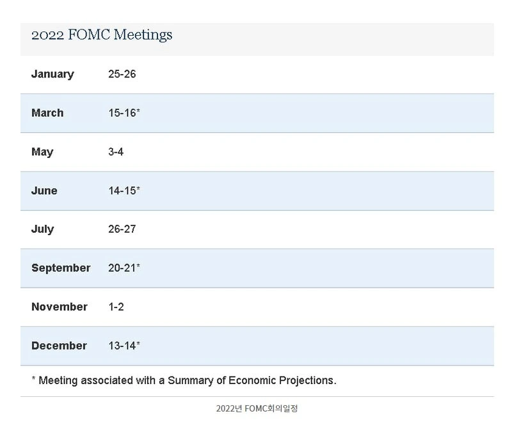Screen dimensions: 512x432
Task: Click the 1-2 November meeting dates
Action: pyautogui.click(x=116, y=307)
